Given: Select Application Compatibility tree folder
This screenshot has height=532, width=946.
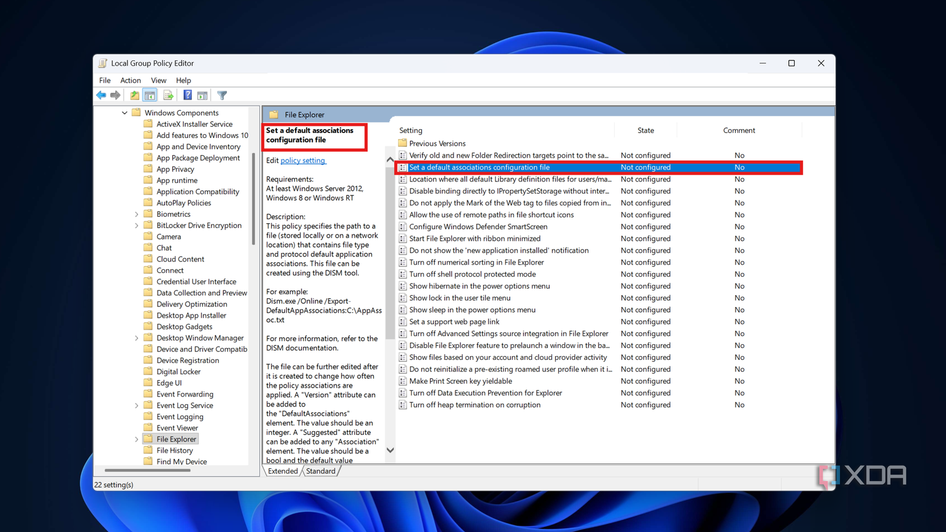Looking at the screenshot, I should click(198, 192).
